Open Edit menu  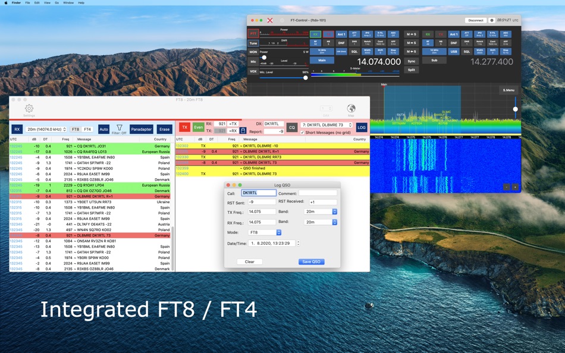[37, 2]
